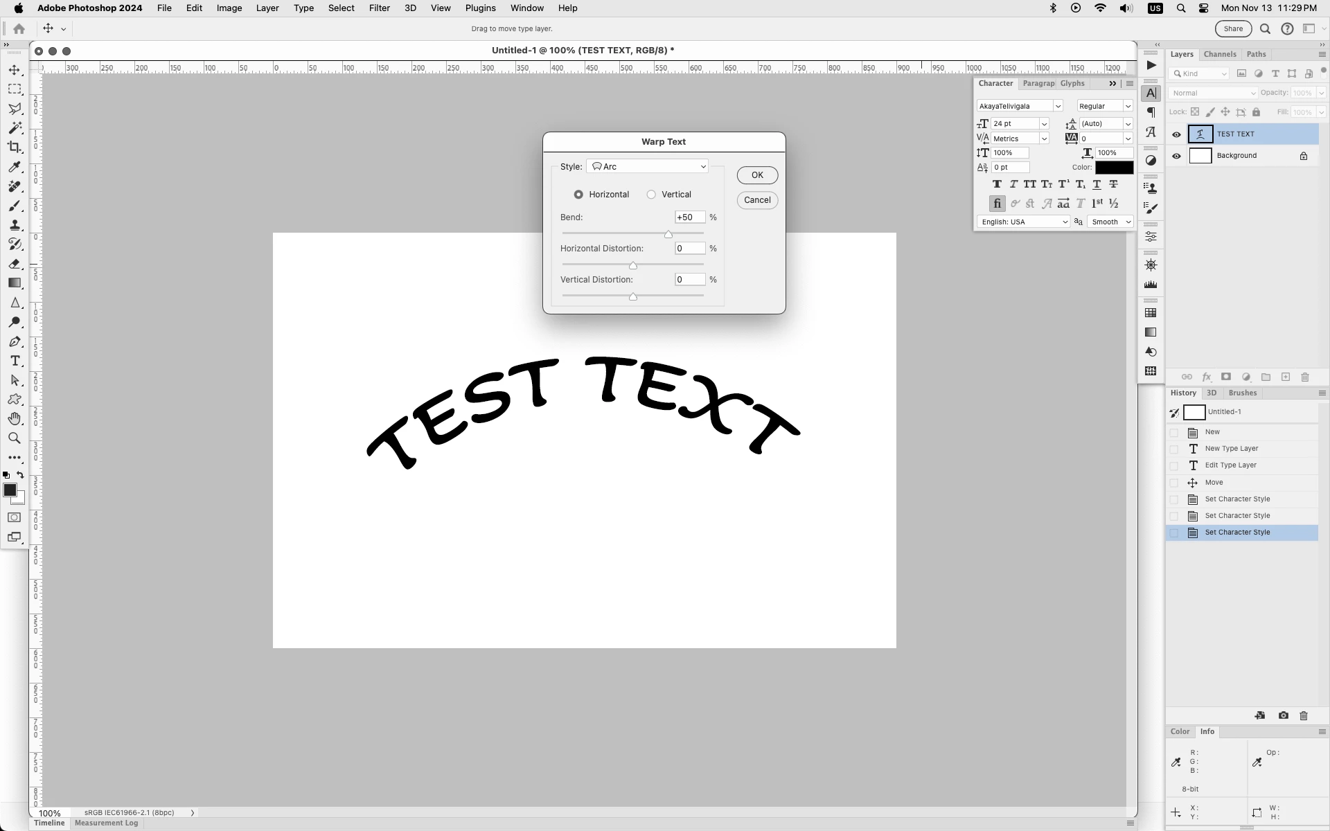Delete layer with Layers trash icon
1330x831 pixels.
tap(1305, 377)
